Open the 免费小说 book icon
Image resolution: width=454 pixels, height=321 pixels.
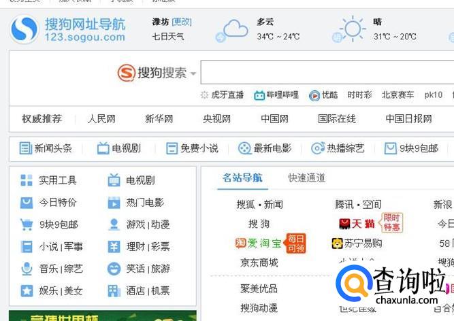pyautogui.click(x=172, y=148)
